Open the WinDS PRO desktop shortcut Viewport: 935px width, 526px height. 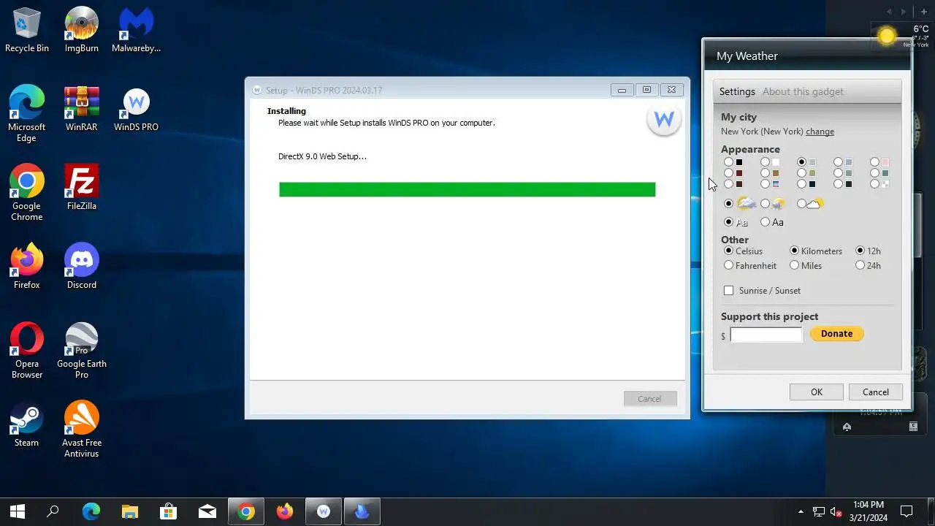coord(136,109)
